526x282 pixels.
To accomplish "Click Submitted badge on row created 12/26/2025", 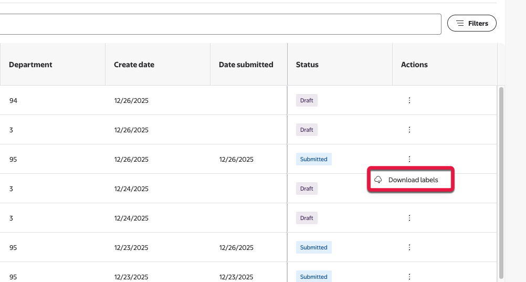I will click(313, 159).
